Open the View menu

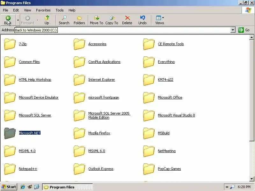coord(27,10)
